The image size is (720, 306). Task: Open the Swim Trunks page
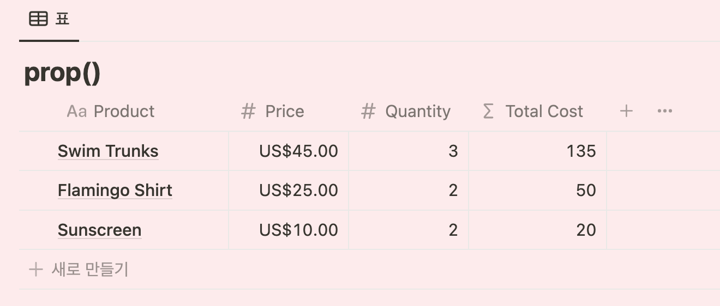(x=108, y=151)
